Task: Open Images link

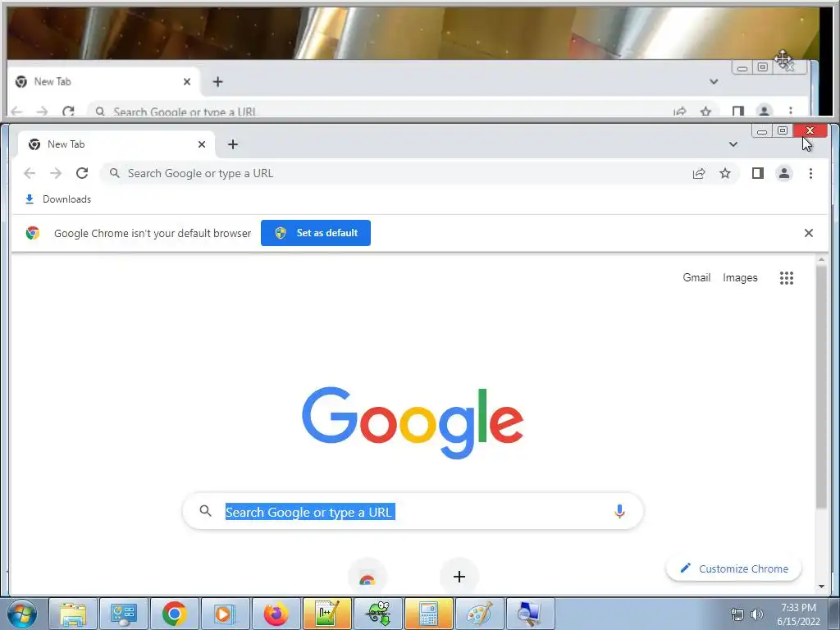Action: 740,277
